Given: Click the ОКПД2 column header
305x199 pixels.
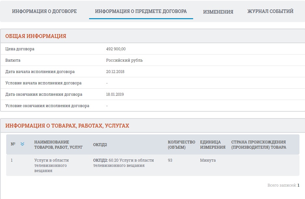Looking at the screenshot, I should (x=100, y=144).
